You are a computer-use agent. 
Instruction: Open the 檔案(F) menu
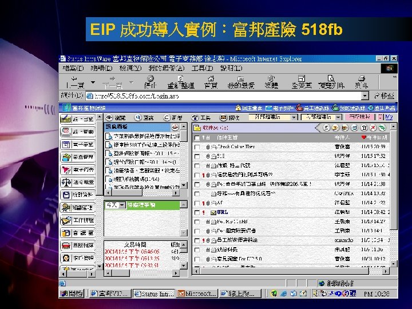point(73,68)
